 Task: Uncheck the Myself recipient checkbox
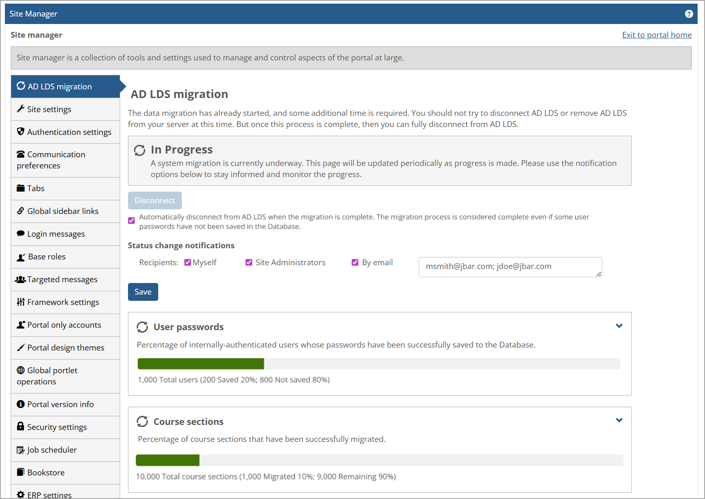point(188,262)
